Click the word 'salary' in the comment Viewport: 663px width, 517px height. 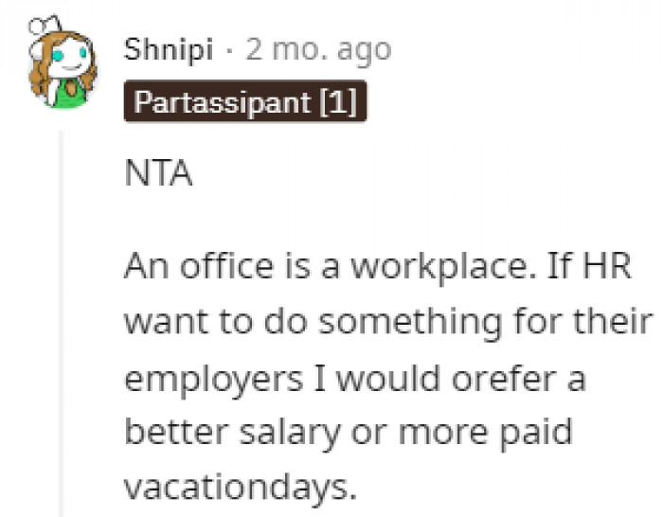[x=290, y=433]
